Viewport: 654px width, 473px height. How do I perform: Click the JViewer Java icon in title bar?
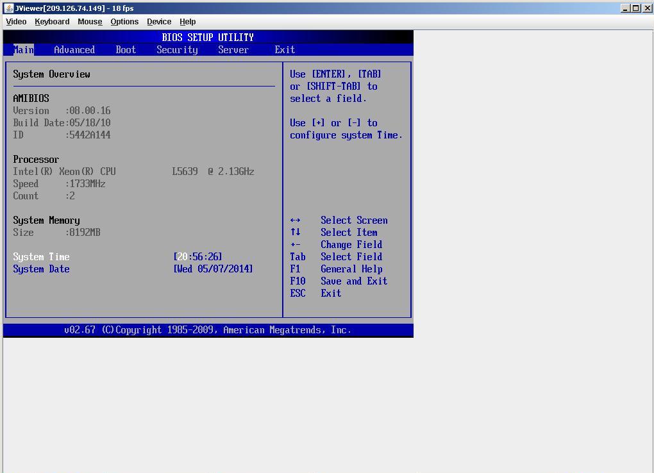pyautogui.click(x=8, y=8)
